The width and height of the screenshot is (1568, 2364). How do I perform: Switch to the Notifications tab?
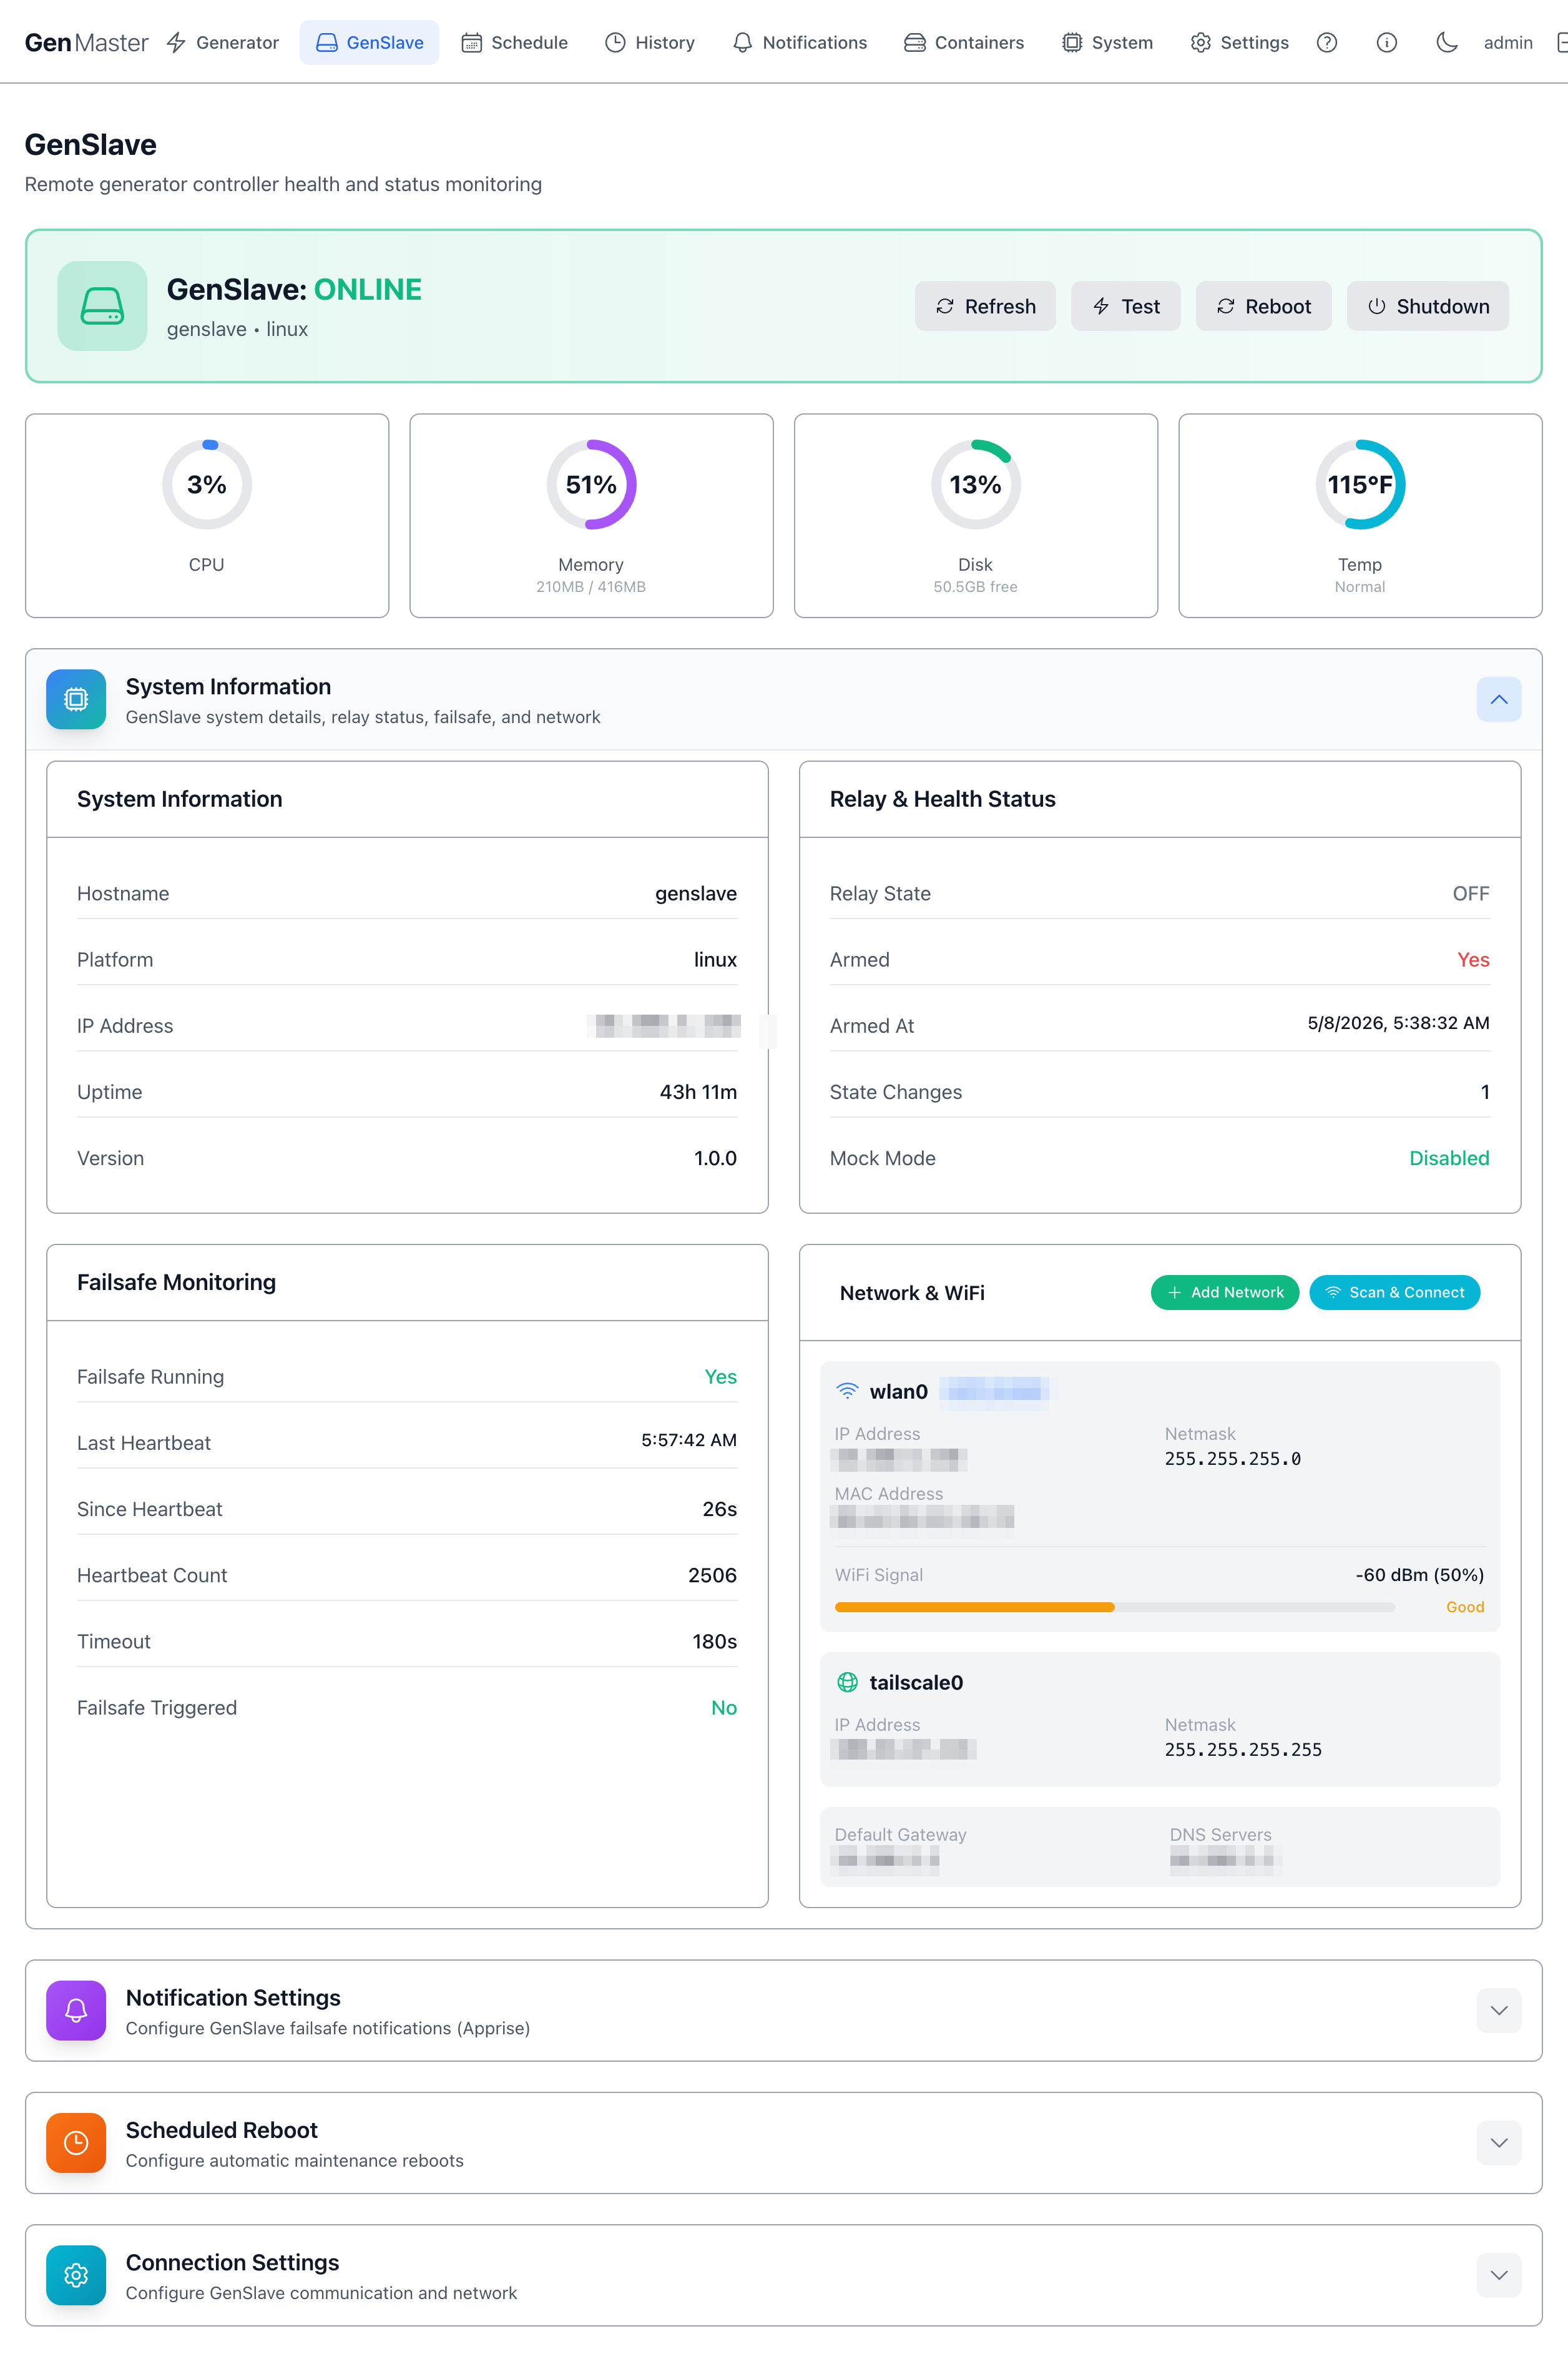[800, 42]
